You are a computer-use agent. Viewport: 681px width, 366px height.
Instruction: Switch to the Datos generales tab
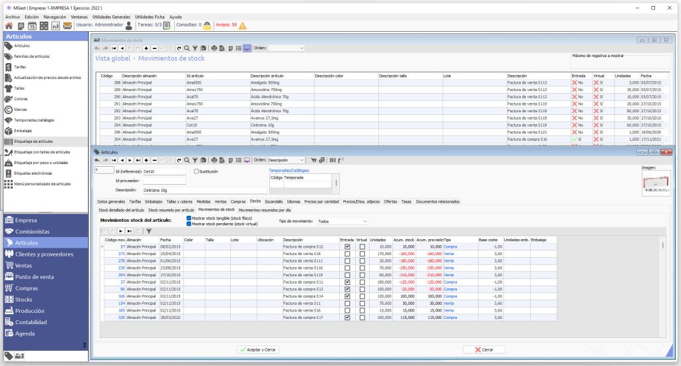111,202
